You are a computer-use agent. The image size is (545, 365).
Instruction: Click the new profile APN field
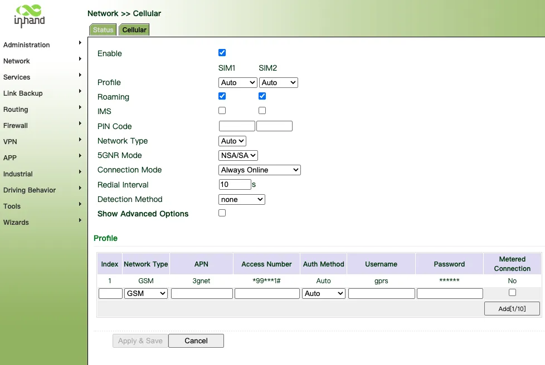(202, 294)
